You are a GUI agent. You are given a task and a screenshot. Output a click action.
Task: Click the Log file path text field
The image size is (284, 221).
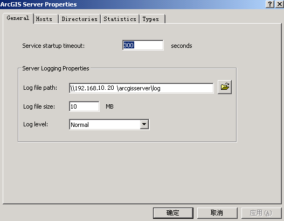point(141,88)
